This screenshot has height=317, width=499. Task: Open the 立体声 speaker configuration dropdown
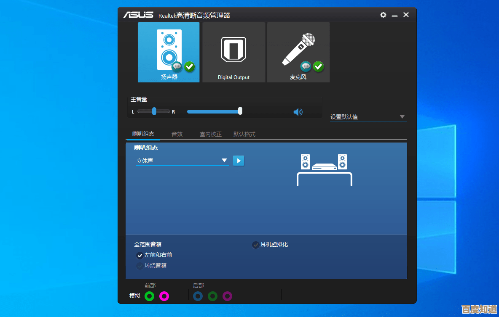coord(224,160)
